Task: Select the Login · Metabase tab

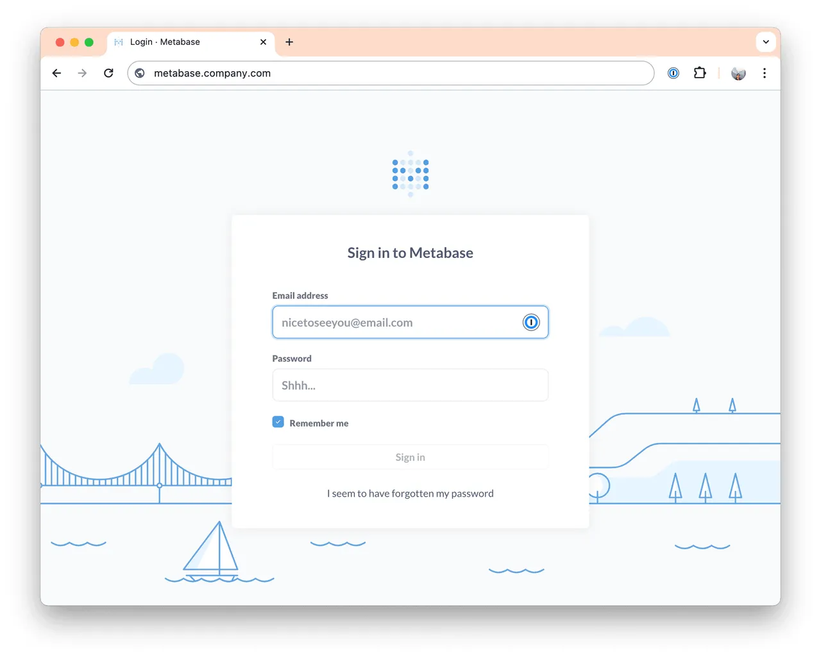Action: pyautogui.click(x=191, y=42)
